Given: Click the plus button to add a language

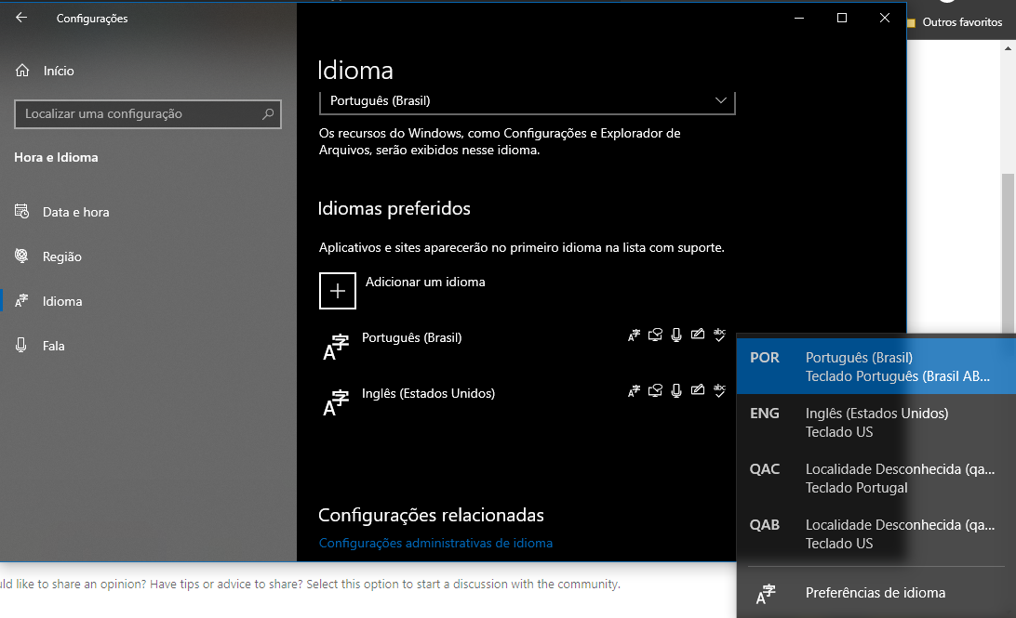Looking at the screenshot, I should pos(338,291).
